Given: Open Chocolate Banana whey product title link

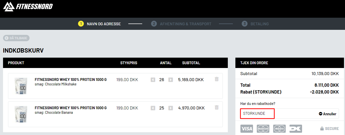Looking at the screenshot, I should point(70,108).
